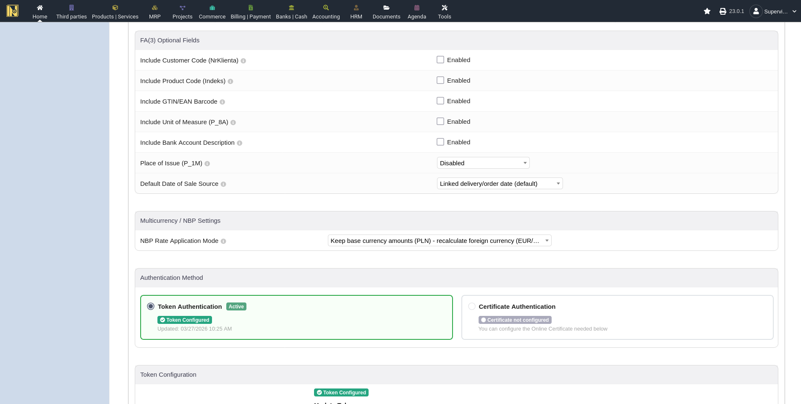Enable Include Product Code (Indeks) checkbox

pos(440,81)
